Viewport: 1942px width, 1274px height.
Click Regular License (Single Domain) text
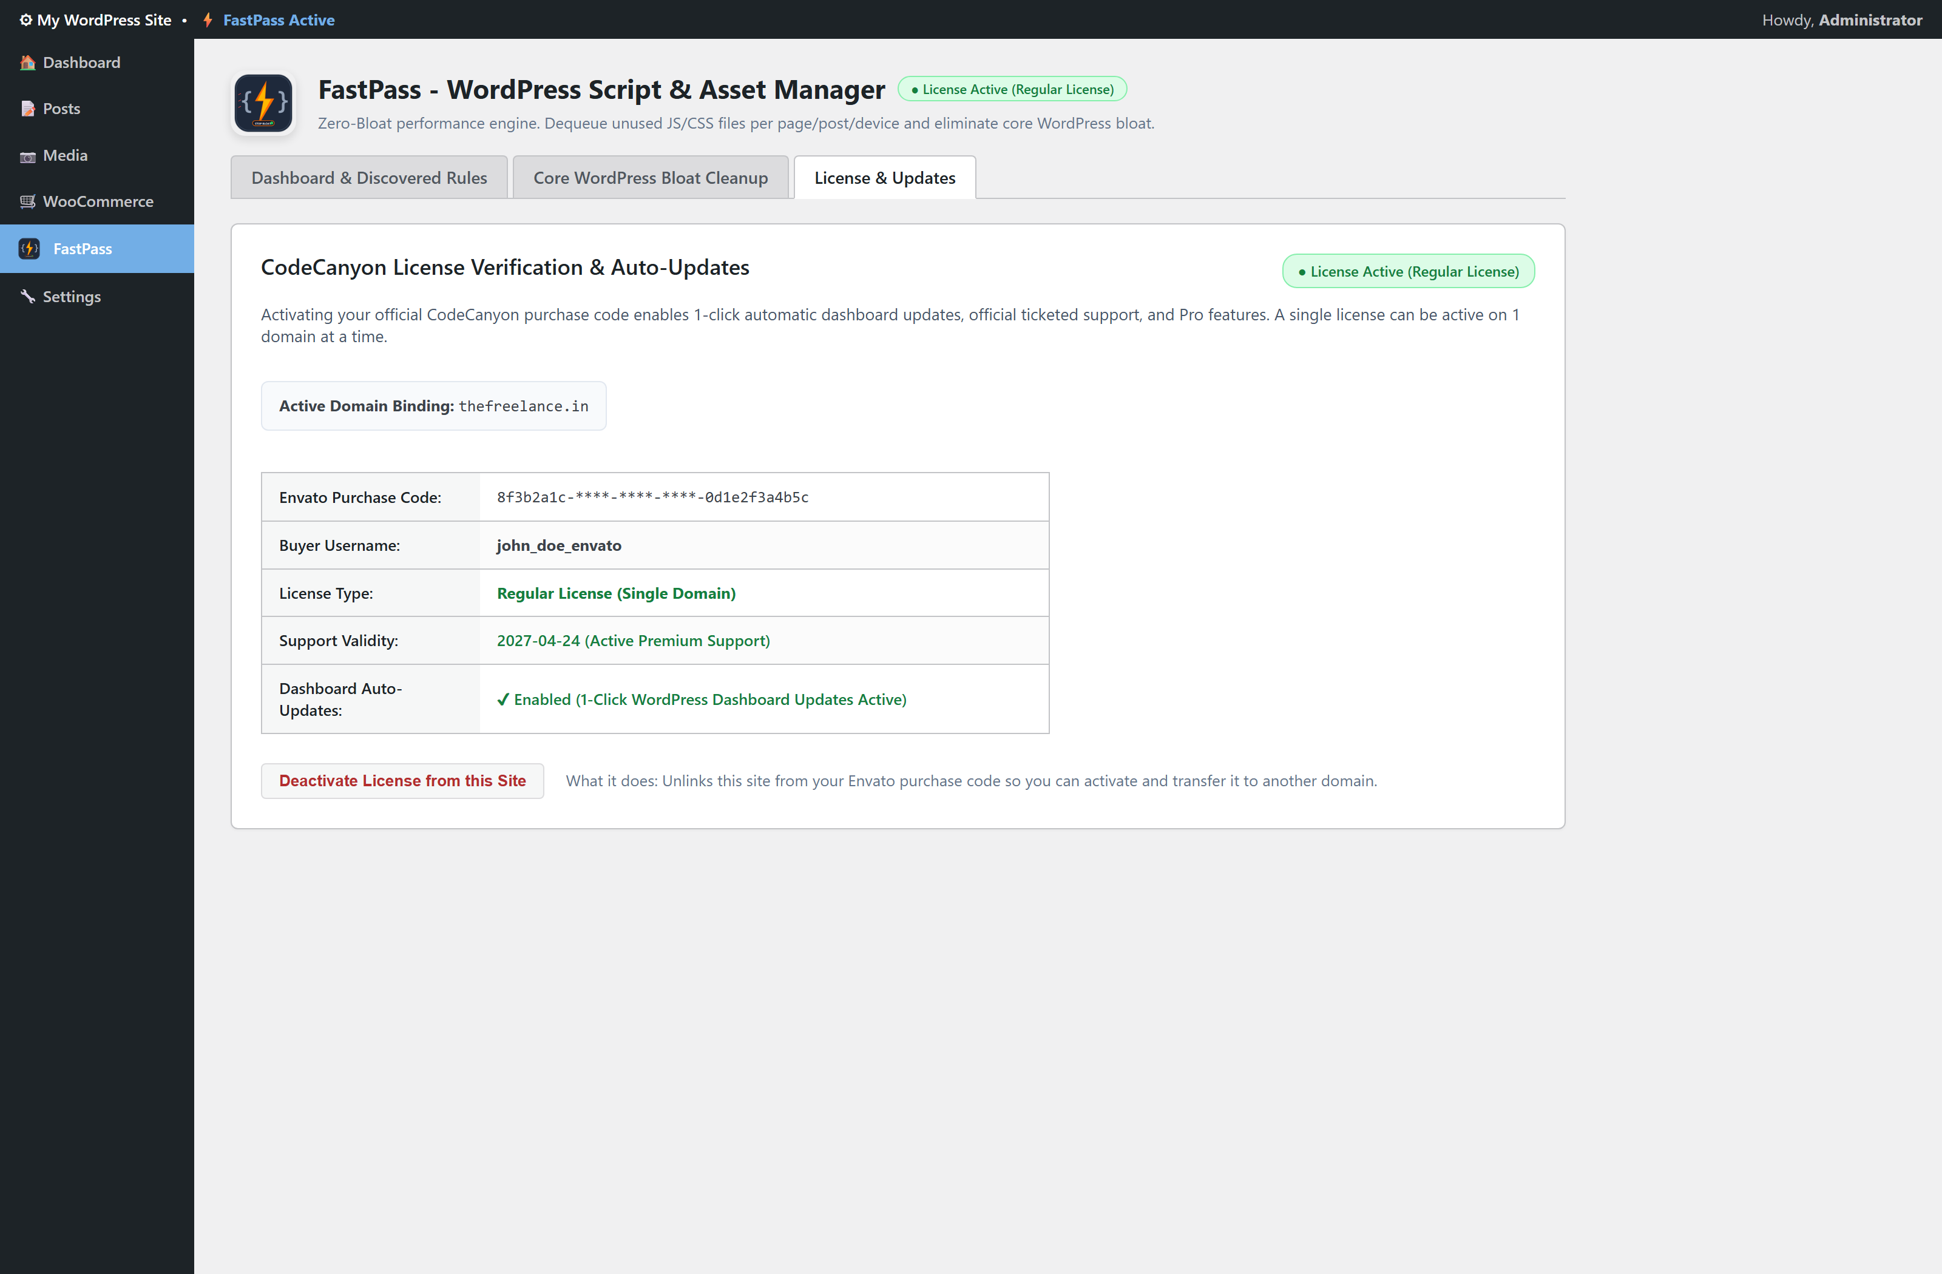coord(616,593)
